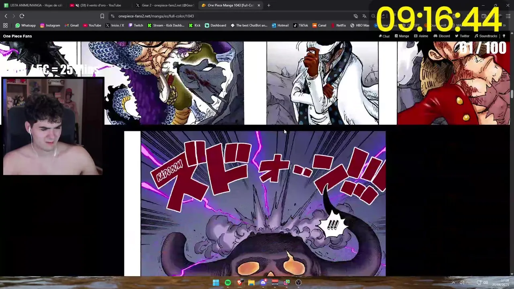Screen dimensions: 514x289
Task: Open the Kick bookmark
Action: (194, 25)
